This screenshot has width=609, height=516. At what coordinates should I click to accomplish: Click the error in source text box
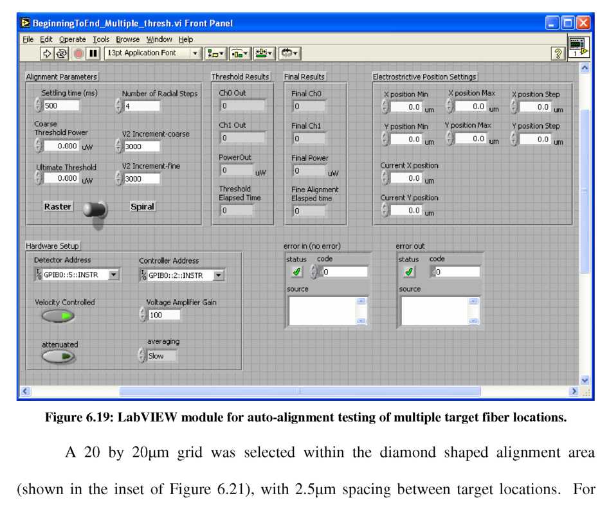(x=322, y=311)
